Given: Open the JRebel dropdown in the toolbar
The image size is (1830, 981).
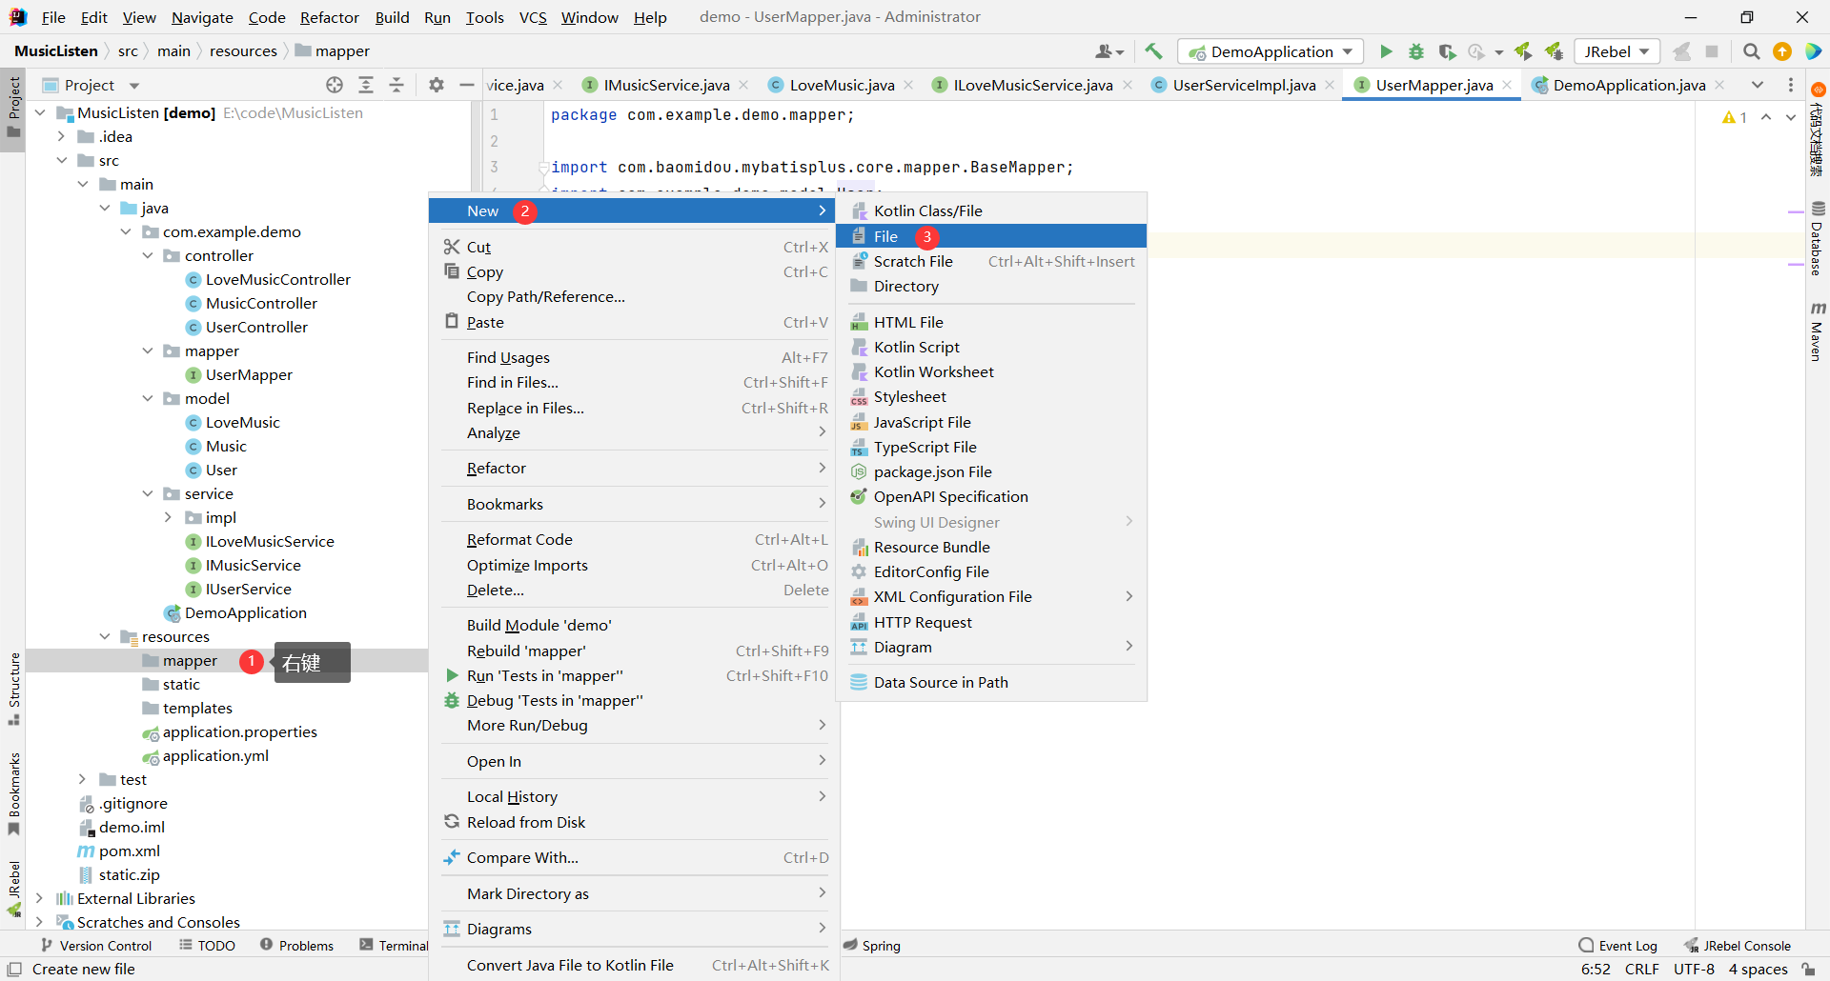Looking at the screenshot, I should 1617,51.
